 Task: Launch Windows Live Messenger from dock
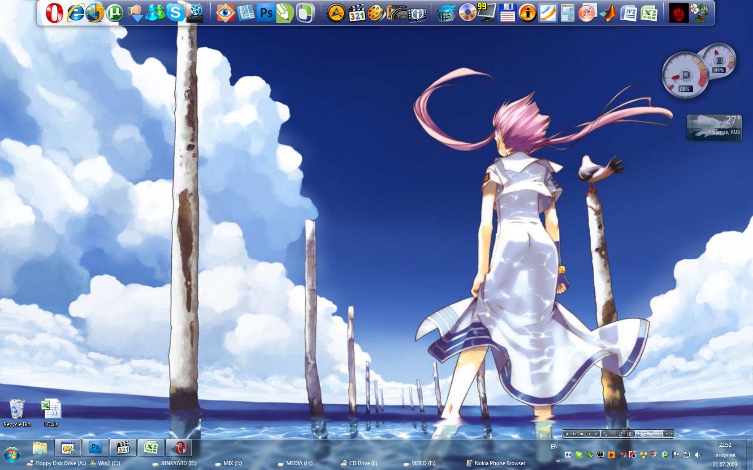pos(155,13)
